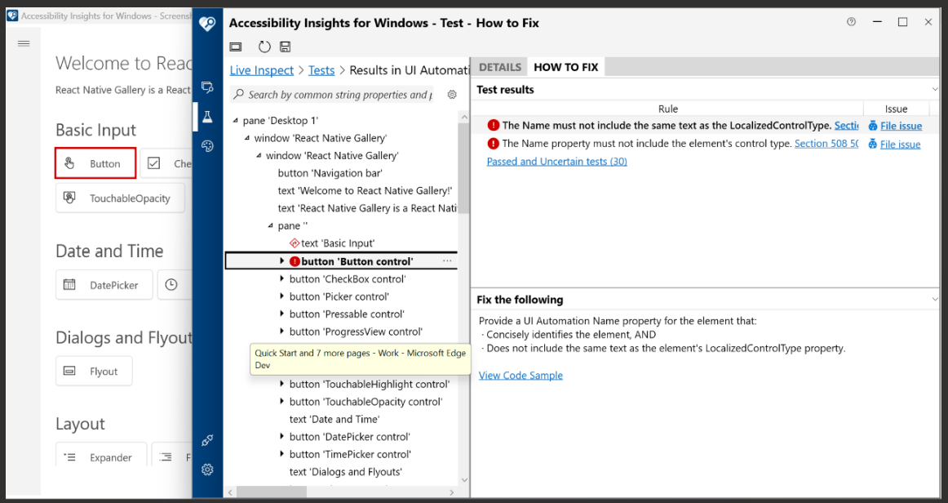The height and width of the screenshot is (503, 948).
Task: Switch to the DETAILS tab
Action: pyautogui.click(x=500, y=66)
